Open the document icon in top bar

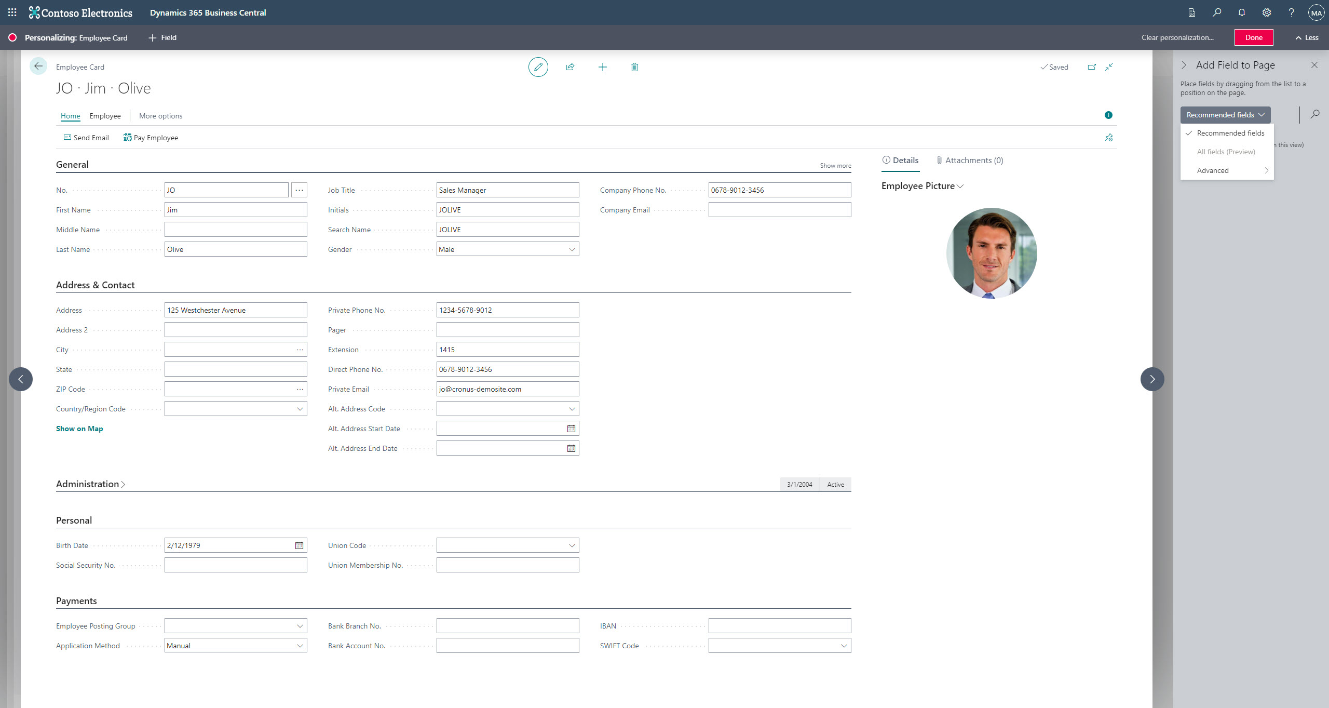pos(1191,12)
